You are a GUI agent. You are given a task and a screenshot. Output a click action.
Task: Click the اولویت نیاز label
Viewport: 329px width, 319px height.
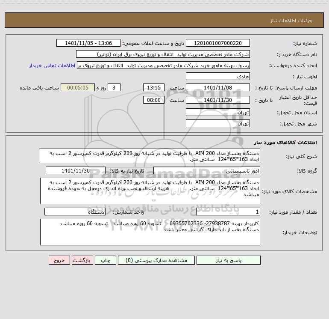pos(305,77)
